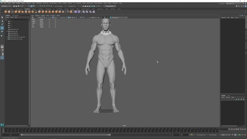The width and height of the screenshot is (247, 139).
Task: Toggle select by component type mode
Action: click(x=34, y=6)
